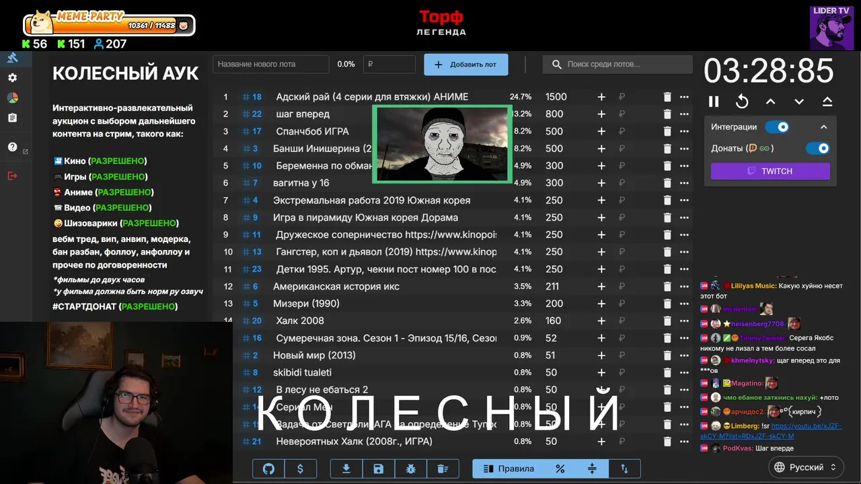Click lot name Гангстер, коп и дьявол

(386, 252)
